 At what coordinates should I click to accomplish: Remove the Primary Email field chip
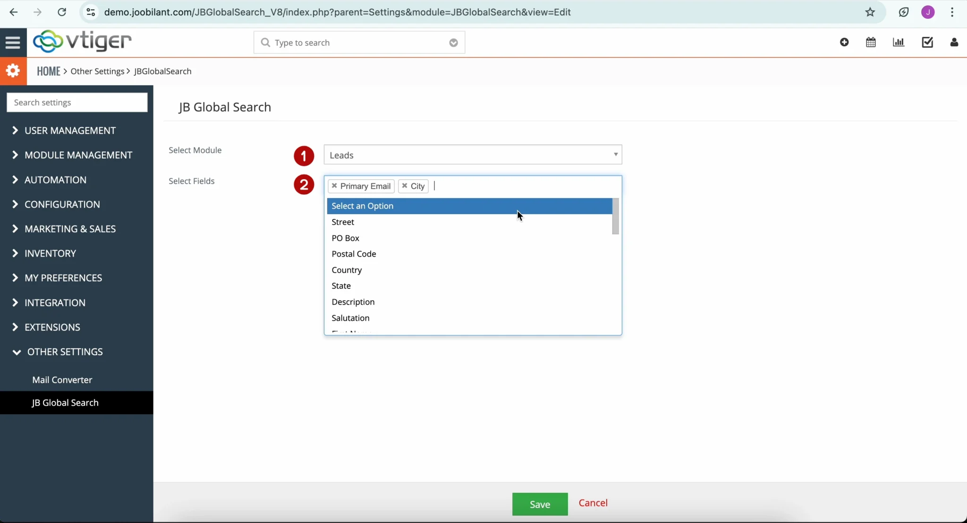(335, 186)
